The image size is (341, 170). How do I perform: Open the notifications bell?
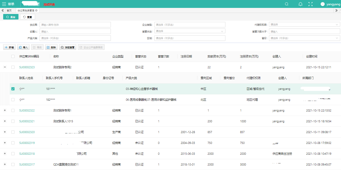click(300, 4)
